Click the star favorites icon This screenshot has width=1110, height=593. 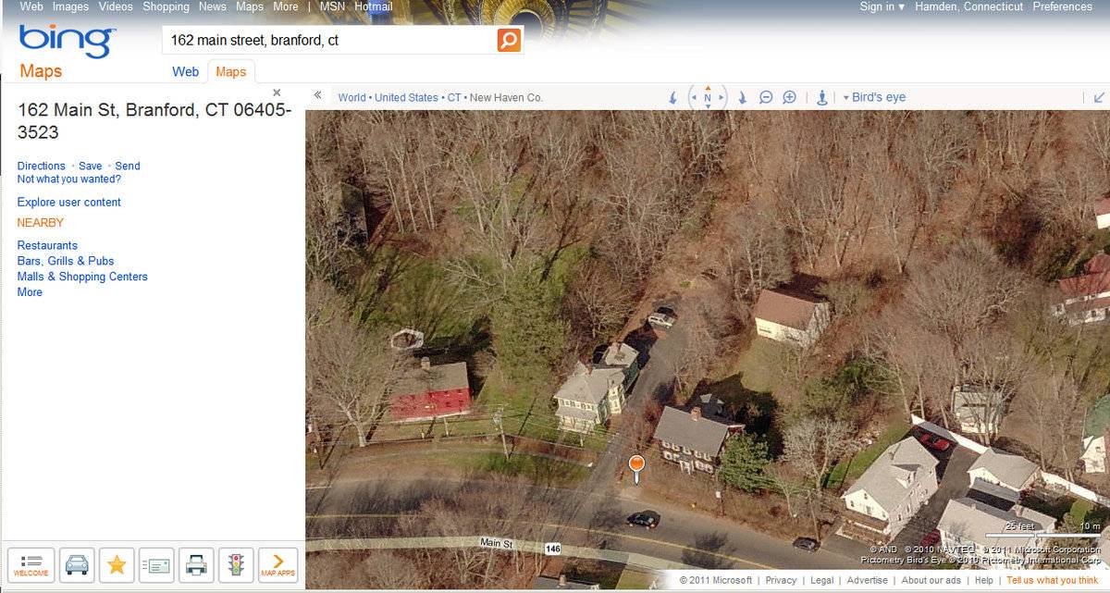coord(117,564)
